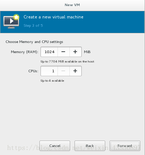Decrease Memory (RAM) with minus button
This screenshot has height=155, width=145.
[x=64, y=52]
